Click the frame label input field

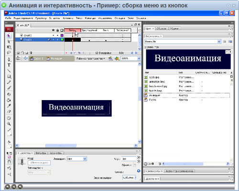click(x=39, y=163)
